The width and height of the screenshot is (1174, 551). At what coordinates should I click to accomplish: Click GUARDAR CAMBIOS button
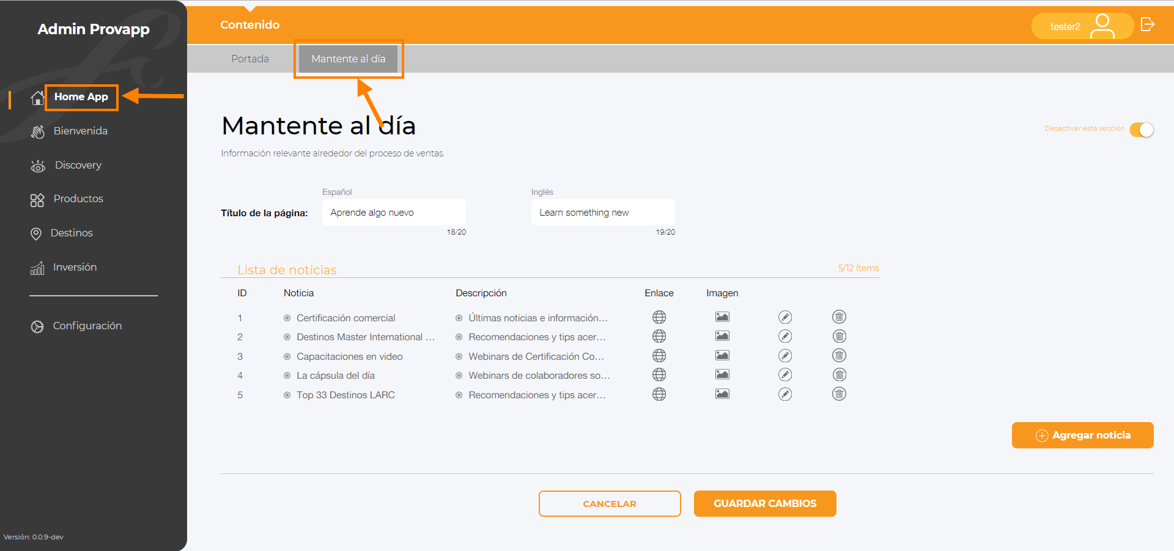(x=765, y=503)
